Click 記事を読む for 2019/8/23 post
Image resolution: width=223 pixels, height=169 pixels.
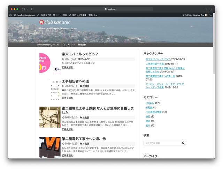67,129
